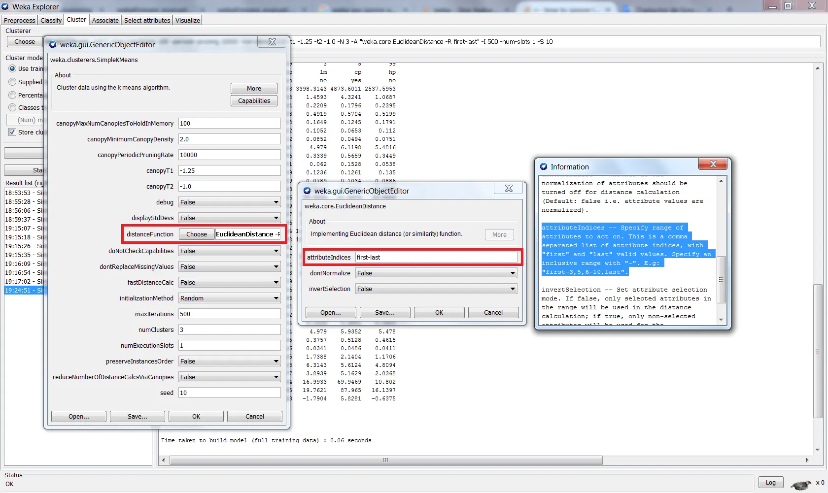The image size is (828, 493).
Task: Click Cancel in the SimpleKMeans editor
Action: pyautogui.click(x=255, y=416)
